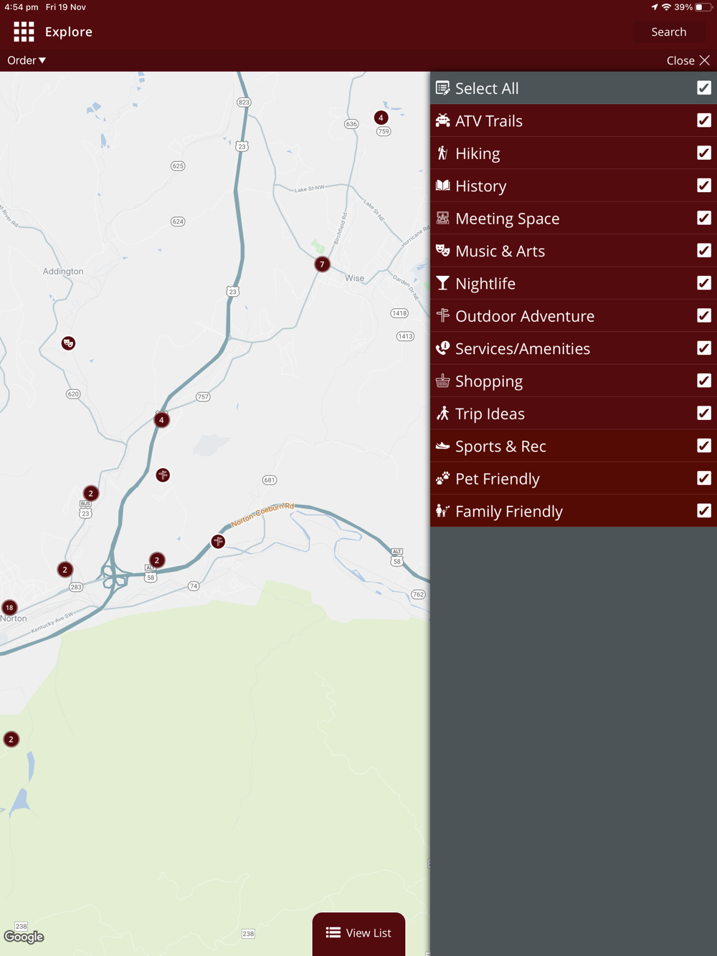Select the Outdoor Adventure category label
Image resolution: width=717 pixels, height=956 pixels.
pyautogui.click(x=525, y=316)
